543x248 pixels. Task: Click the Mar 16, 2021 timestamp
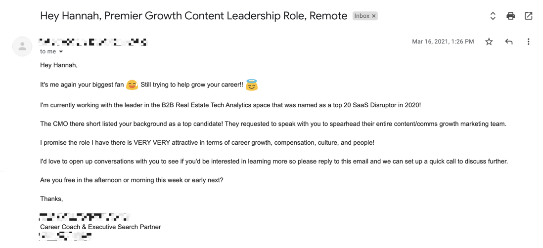(443, 42)
